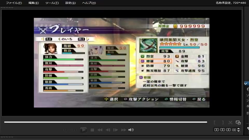This screenshot has height=140, width=249.
Task: Click the dotted grip handle above the preview
Action: 7,8
